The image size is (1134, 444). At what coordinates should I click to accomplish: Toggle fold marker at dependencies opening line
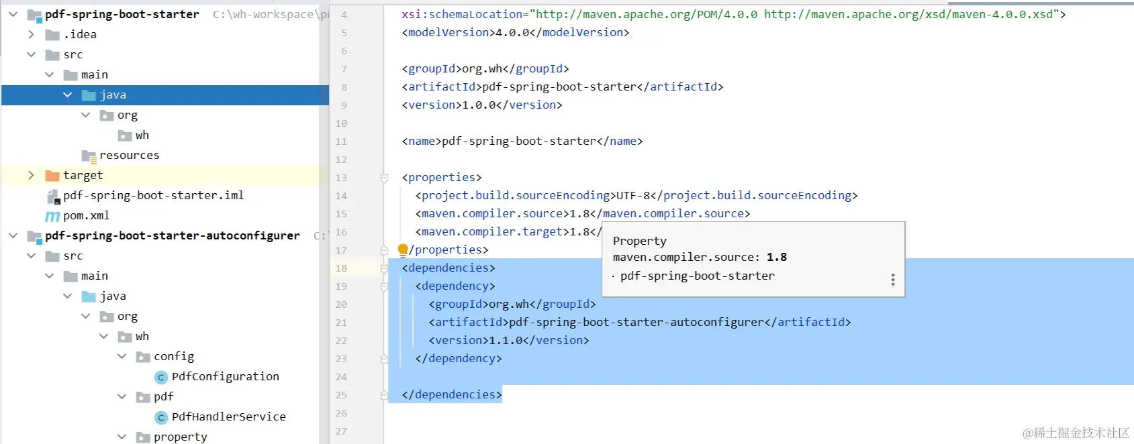385,268
